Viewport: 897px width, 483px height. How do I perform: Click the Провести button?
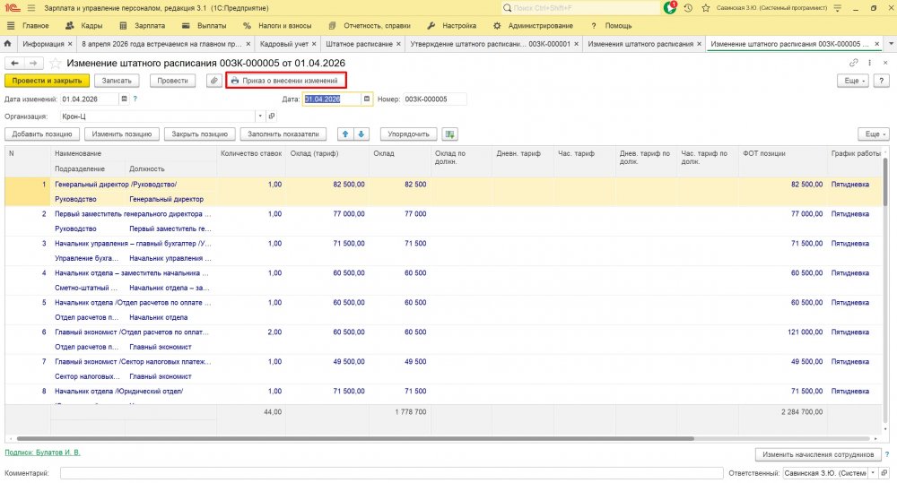click(173, 81)
